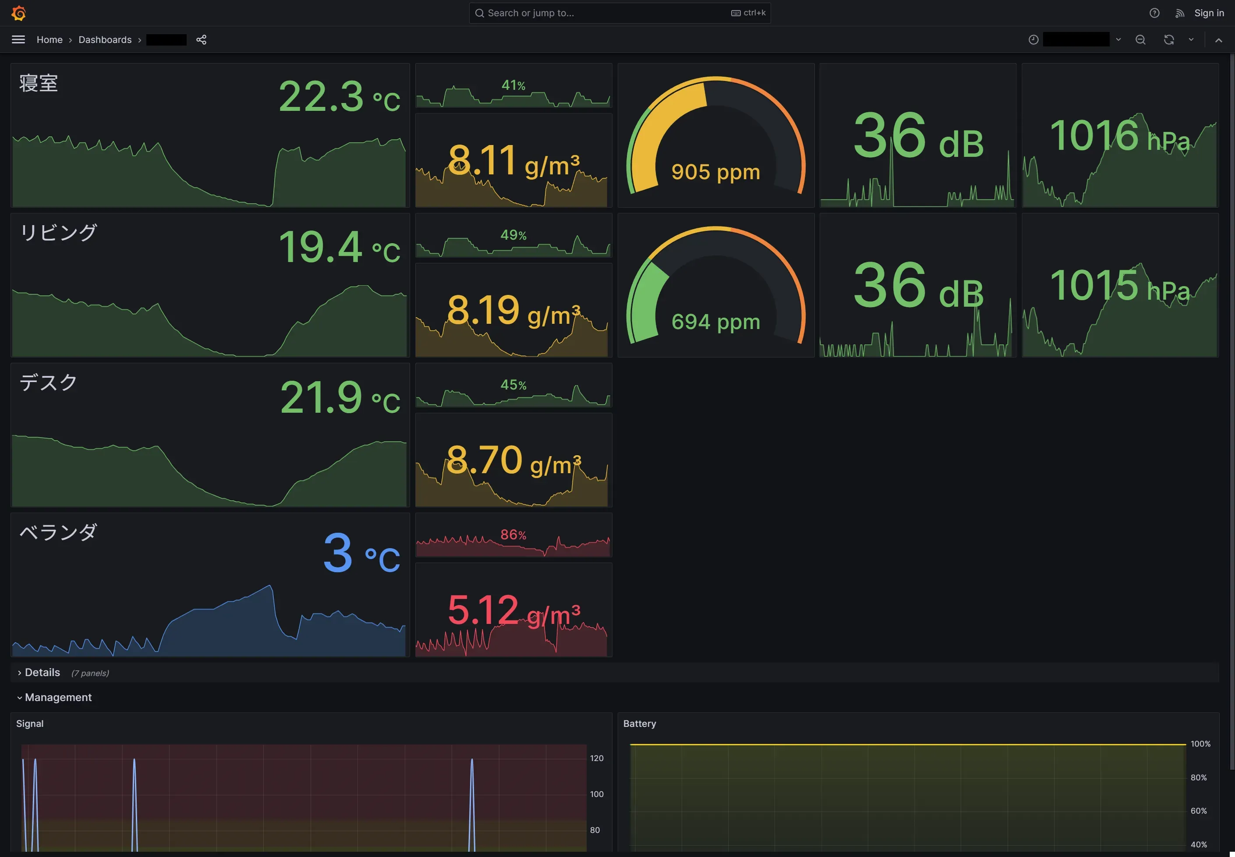This screenshot has height=857, width=1235.
Task: Click the Grafana logo icon
Action: tap(19, 13)
